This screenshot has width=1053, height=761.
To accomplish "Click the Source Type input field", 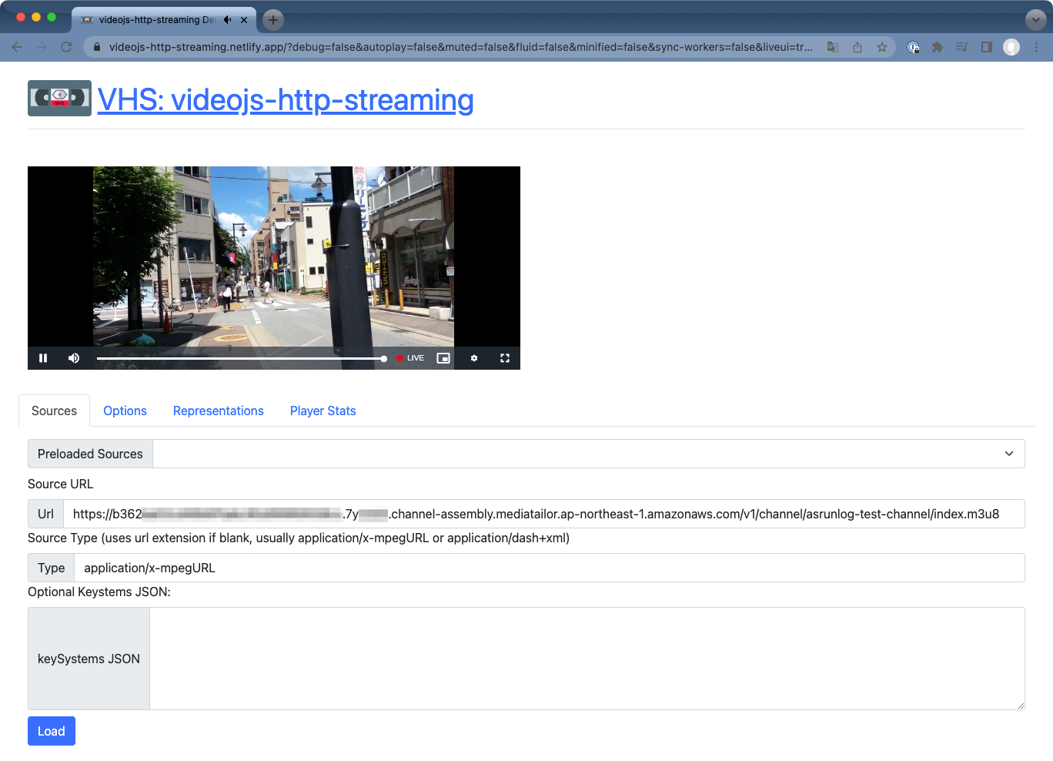I will [x=550, y=568].
